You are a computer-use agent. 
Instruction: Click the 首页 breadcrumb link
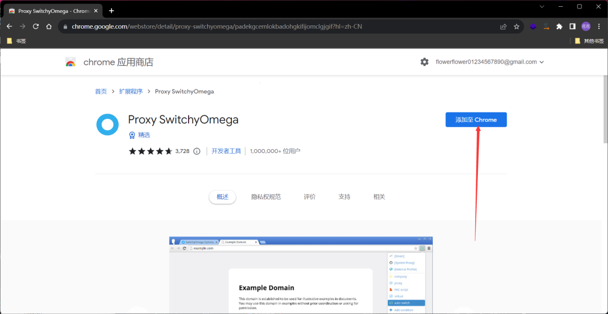[101, 91]
